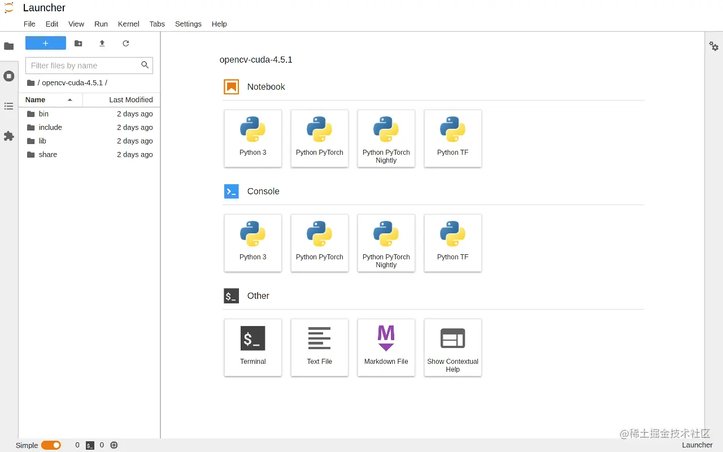This screenshot has height=452, width=723.
Task: Open the Help menu
Action: click(219, 24)
